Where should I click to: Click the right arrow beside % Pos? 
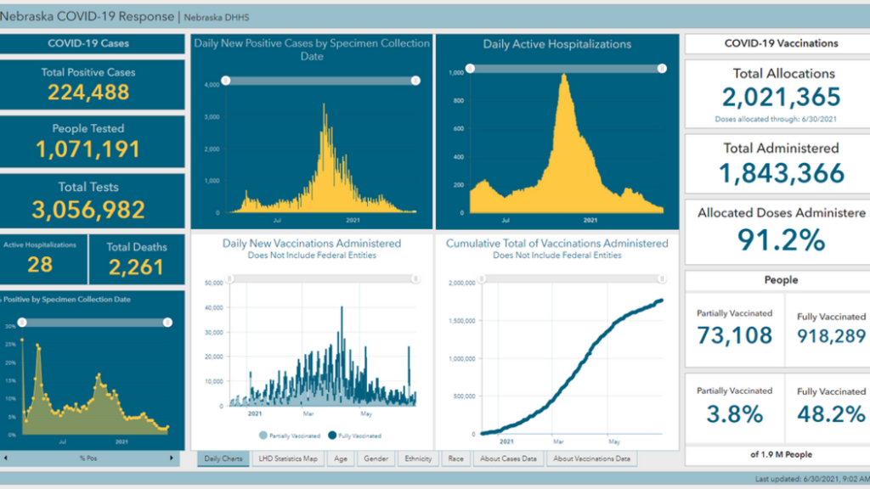(171, 458)
